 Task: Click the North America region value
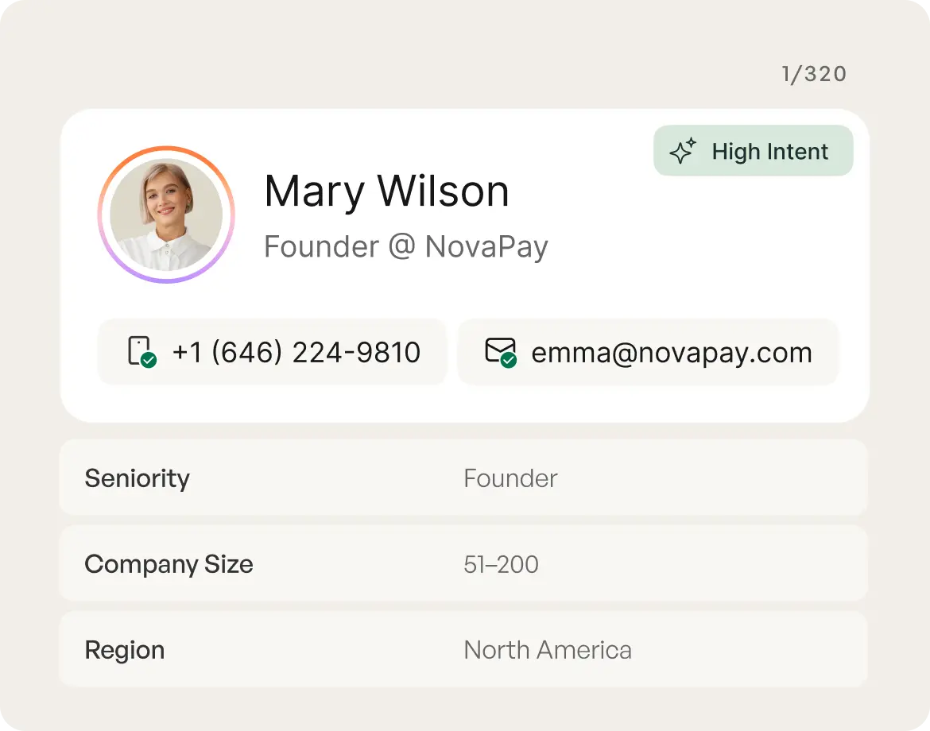(548, 650)
